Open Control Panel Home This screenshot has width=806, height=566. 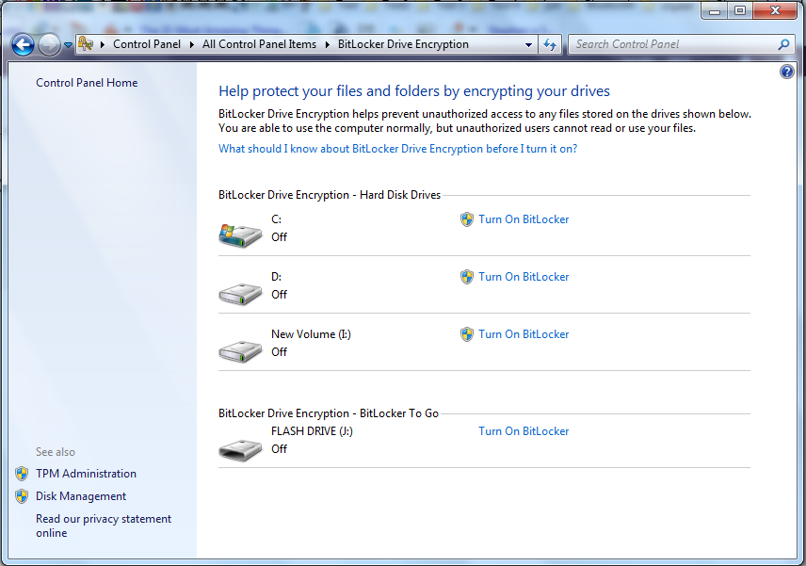coord(87,83)
